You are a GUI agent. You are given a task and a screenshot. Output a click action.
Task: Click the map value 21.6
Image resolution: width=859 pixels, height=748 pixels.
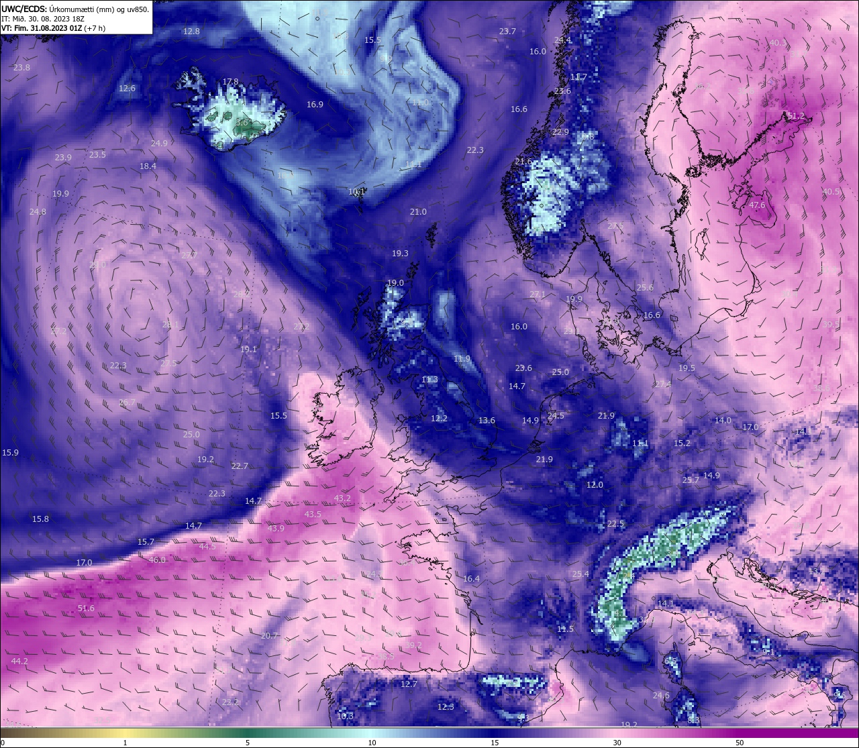point(523,162)
